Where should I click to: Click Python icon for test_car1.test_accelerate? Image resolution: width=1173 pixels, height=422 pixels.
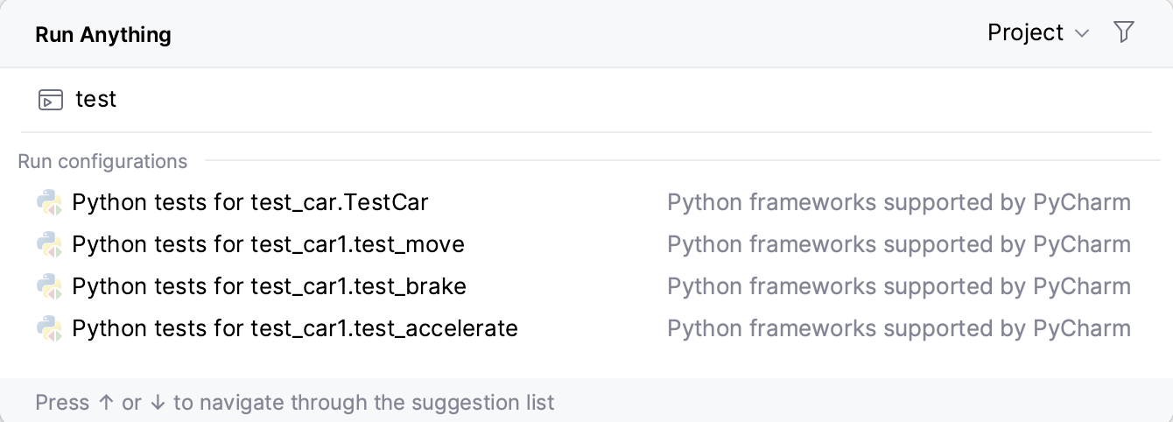pyautogui.click(x=49, y=329)
